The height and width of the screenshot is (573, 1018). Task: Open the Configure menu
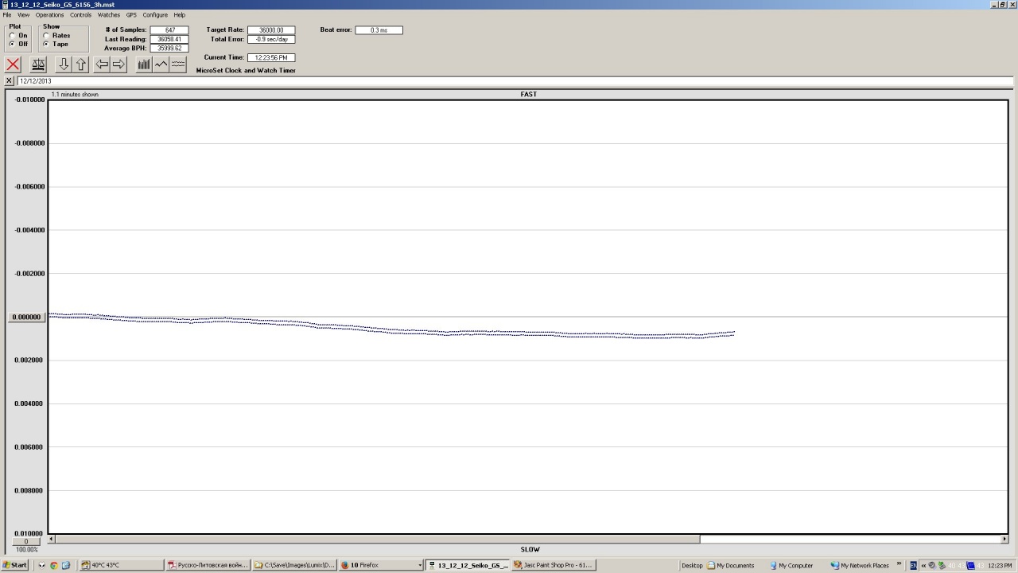pos(155,15)
